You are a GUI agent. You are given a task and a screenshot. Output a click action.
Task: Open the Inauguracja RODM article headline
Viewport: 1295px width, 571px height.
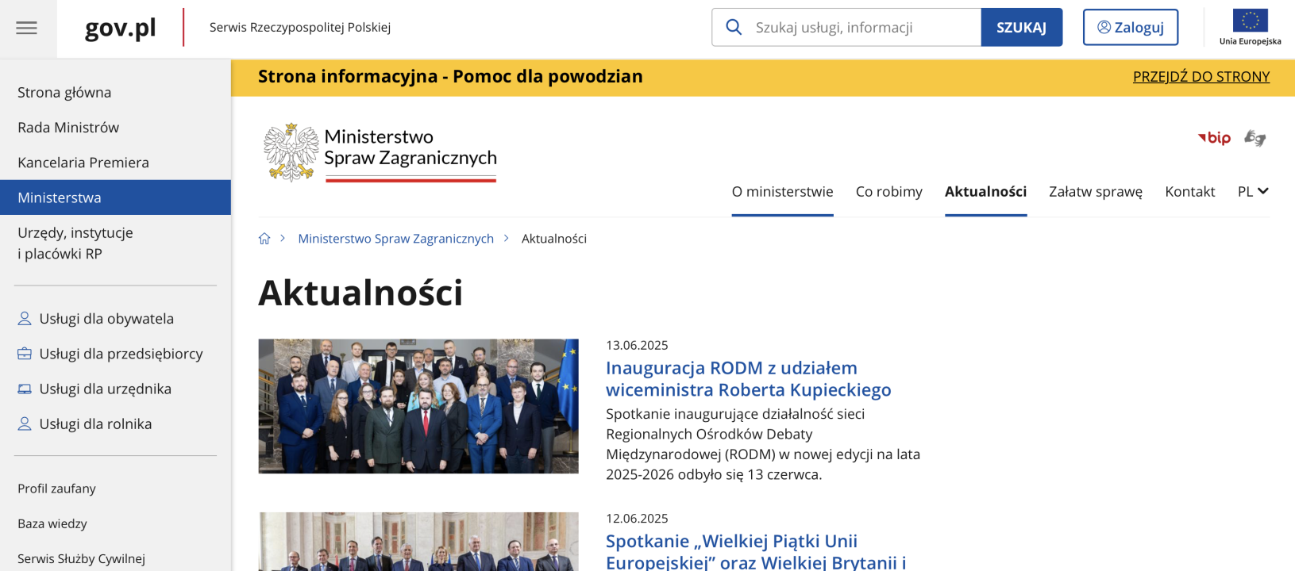pyautogui.click(x=748, y=379)
